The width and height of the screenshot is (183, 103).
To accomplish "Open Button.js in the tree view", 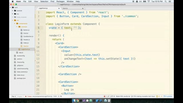I will tap(26, 30).
